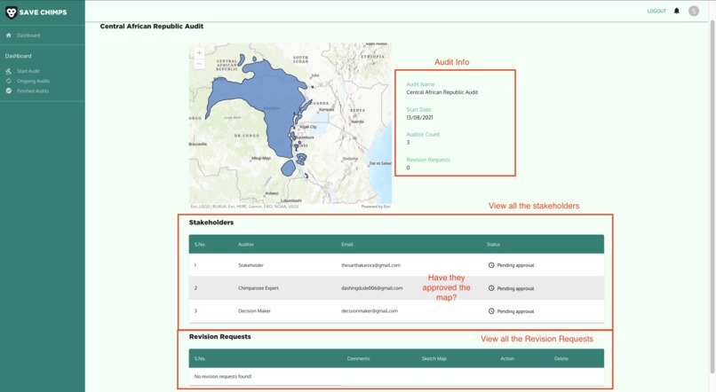
Task: Log out using the LOGOUT link
Action: [x=656, y=11]
